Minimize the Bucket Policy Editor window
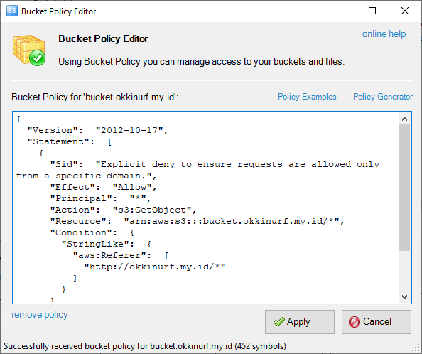The width and height of the screenshot is (422, 354). (x=340, y=11)
